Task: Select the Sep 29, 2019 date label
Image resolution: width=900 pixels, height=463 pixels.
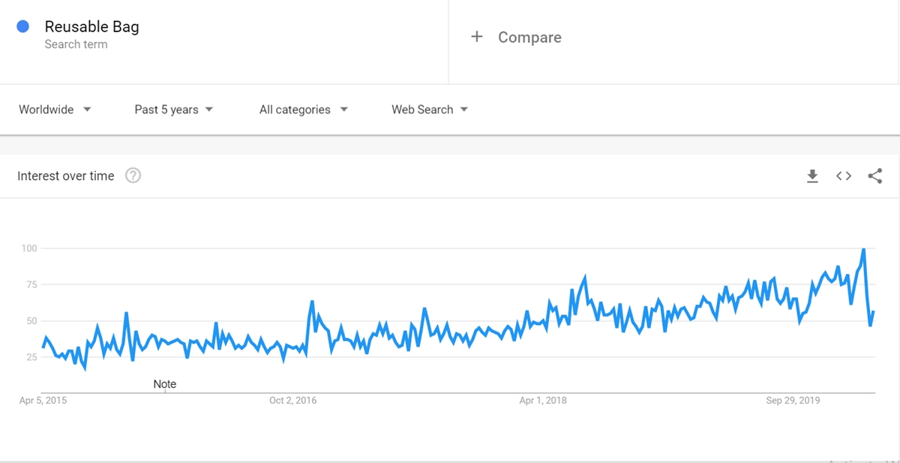Action: click(x=793, y=401)
